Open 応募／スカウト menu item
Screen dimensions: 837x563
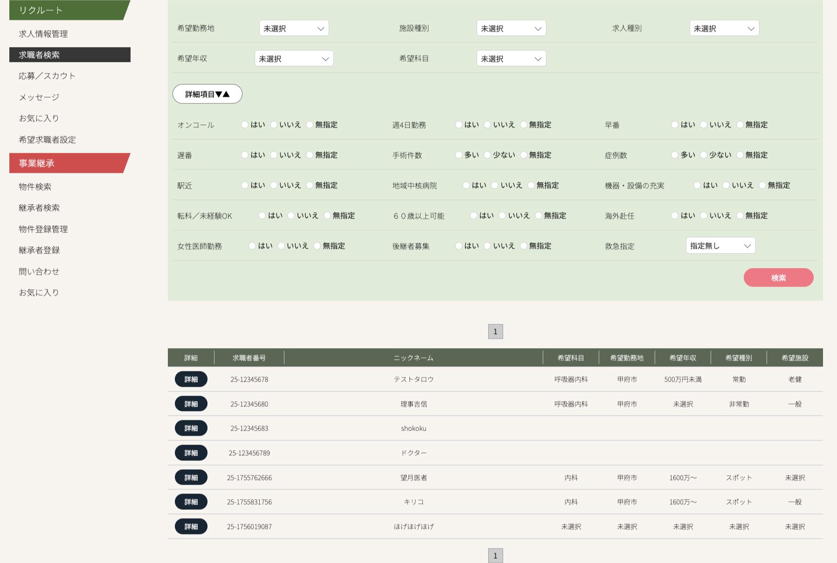47,76
